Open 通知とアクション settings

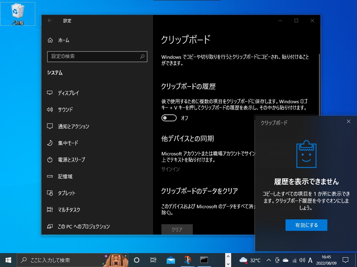click(x=74, y=126)
